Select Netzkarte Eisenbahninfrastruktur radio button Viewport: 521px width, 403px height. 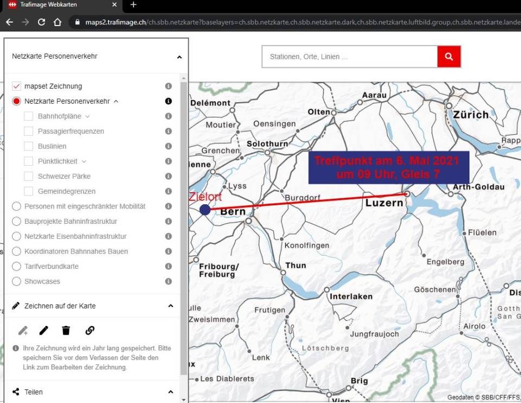click(16, 236)
